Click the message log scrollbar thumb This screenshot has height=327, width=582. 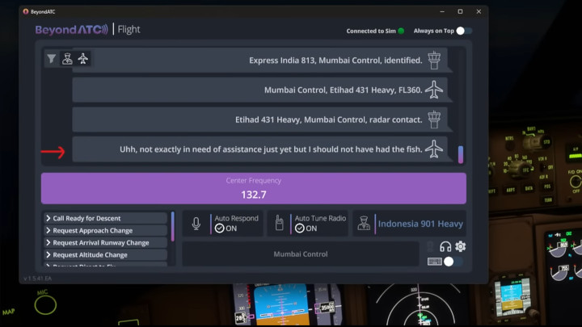click(461, 154)
